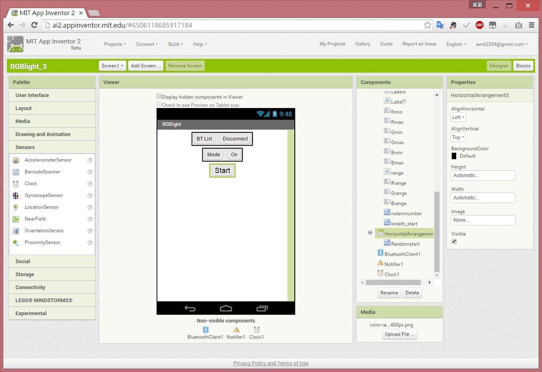Click the BarcodeScanner palette icon
This screenshot has width=542, height=372.
[16, 172]
